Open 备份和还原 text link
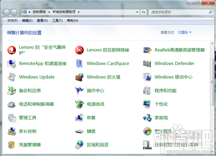 [30, 90]
